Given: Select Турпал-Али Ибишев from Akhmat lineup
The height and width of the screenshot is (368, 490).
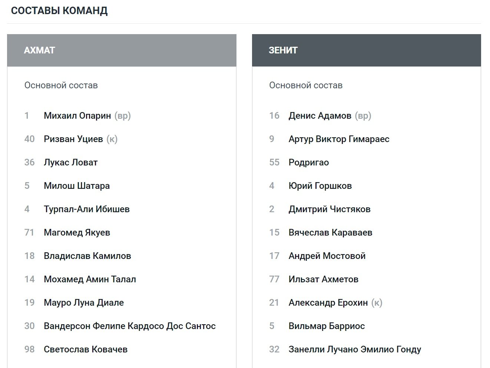Looking at the screenshot, I should tap(86, 209).
